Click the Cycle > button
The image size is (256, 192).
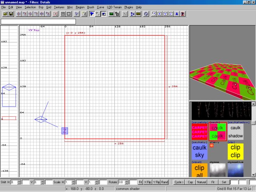click(x=179, y=182)
